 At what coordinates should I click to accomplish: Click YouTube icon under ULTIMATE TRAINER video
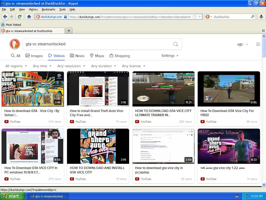tap(137, 122)
